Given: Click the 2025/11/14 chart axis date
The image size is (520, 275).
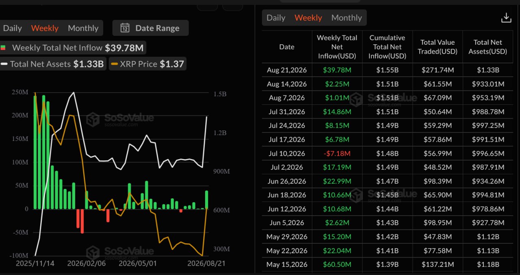Looking at the screenshot, I should pos(35,263).
